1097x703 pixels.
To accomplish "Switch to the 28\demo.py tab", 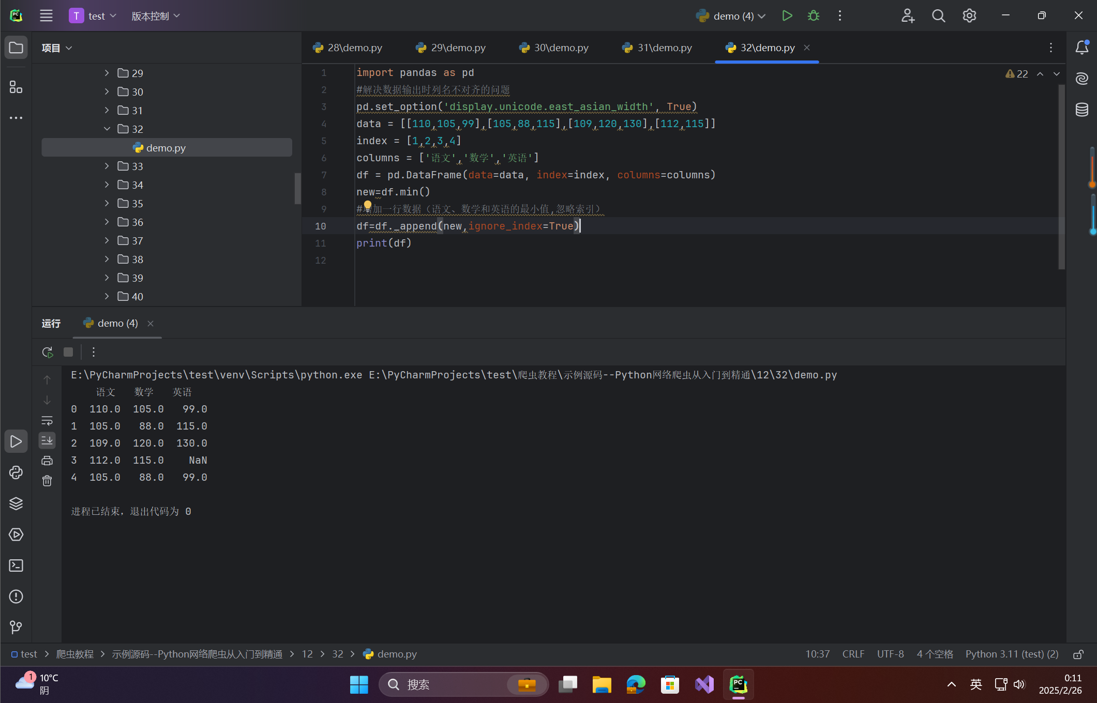I will point(348,48).
